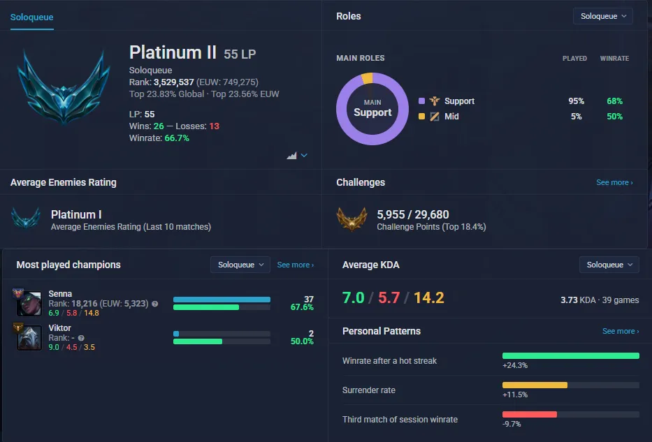Click the Mid 50% winrate value
Screen dimensions: 652x442
click(x=614, y=117)
